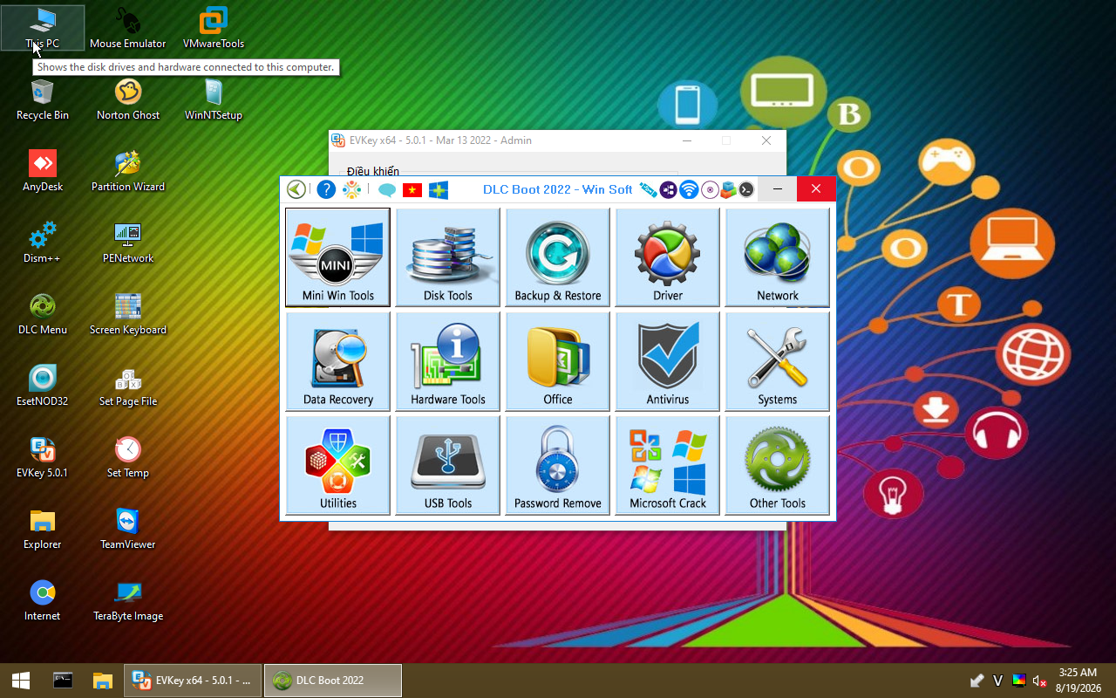Image resolution: width=1116 pixels, height=698 pixels.
Task: Open the Partition Wizard desktop shortcut
Action: [x=128, y=170]
